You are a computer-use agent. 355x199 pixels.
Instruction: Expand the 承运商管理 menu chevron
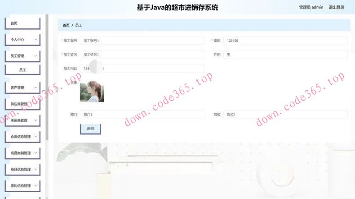[x=35, y=120]
